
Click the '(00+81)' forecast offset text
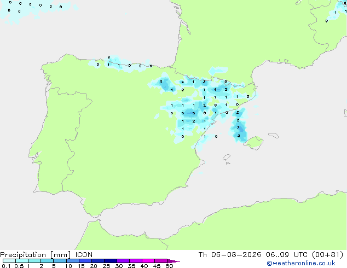click(327, 255)
